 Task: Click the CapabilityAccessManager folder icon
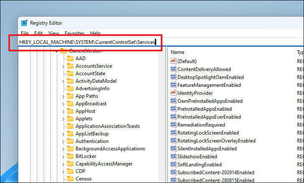[70, 164]
